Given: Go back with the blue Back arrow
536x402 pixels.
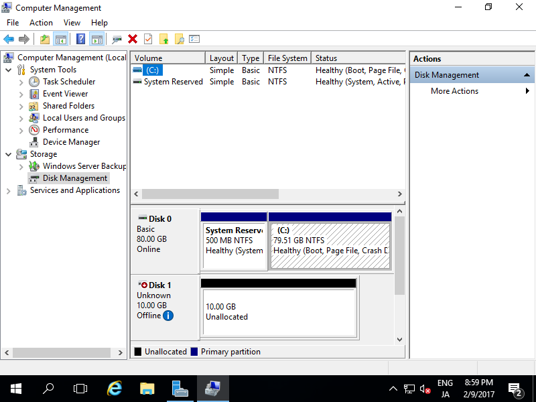Looking at the screenshot, I should 9,40.
